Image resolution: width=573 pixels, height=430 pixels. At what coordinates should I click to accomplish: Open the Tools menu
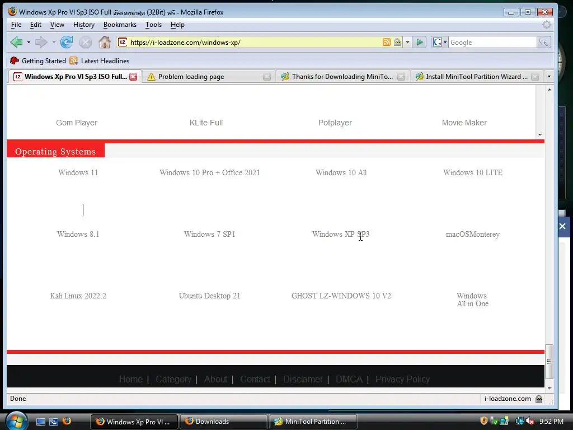pos(153,25)
